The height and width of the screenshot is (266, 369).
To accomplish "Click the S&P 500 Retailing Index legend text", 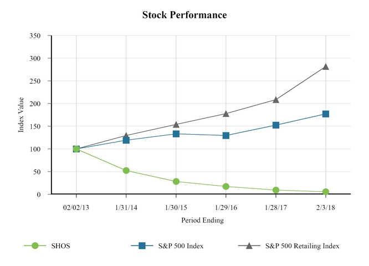I will [x=302, y=245].
